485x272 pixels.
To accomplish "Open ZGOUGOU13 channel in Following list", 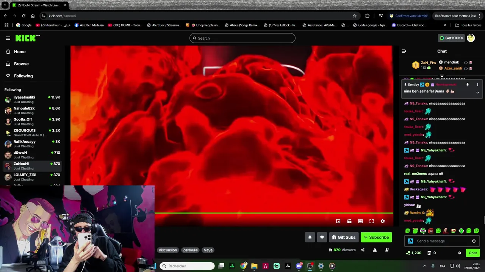I will [x=32, y=133].
